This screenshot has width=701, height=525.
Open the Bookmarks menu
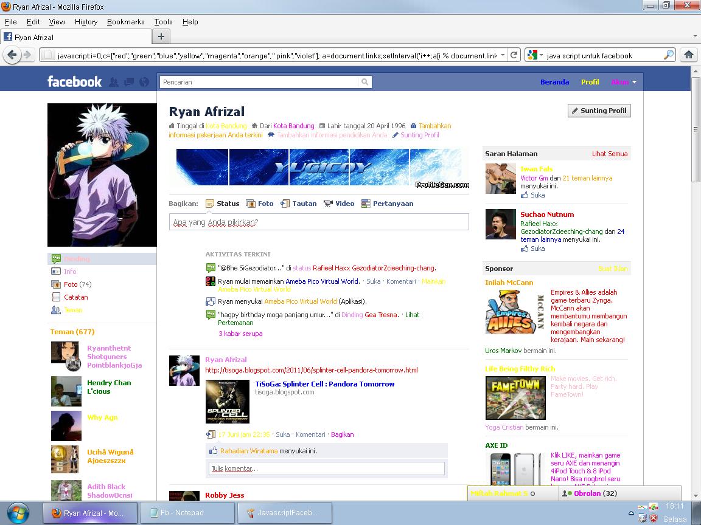[125, 21]
